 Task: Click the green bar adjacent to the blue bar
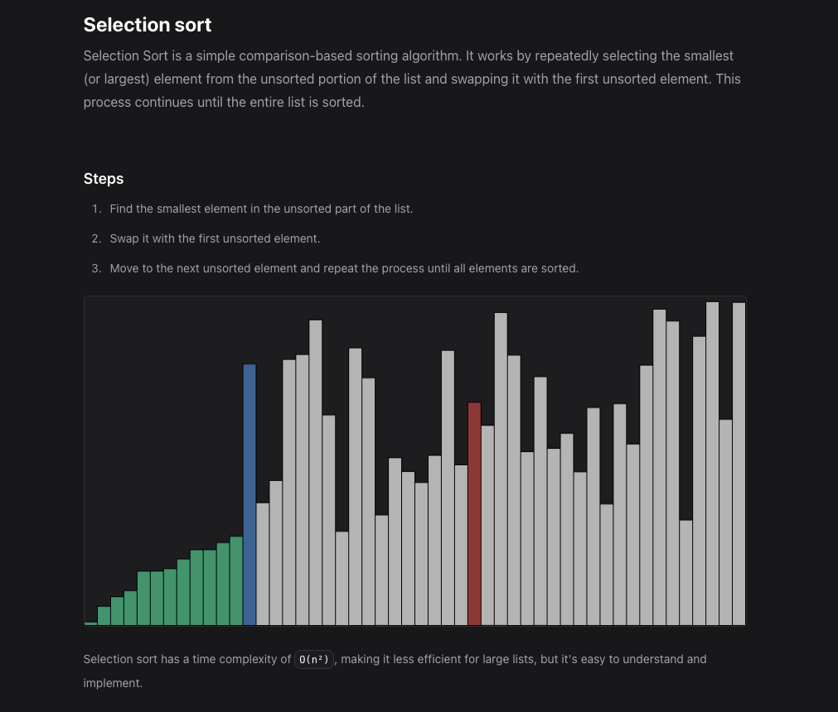point(236,581)
